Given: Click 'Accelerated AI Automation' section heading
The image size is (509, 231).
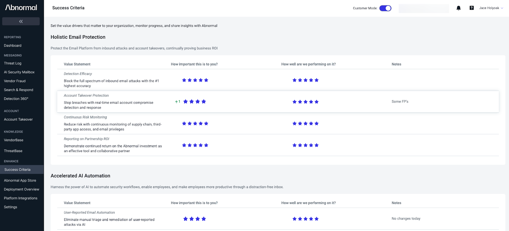Looking at the screenshot, I should click(80, 176).
